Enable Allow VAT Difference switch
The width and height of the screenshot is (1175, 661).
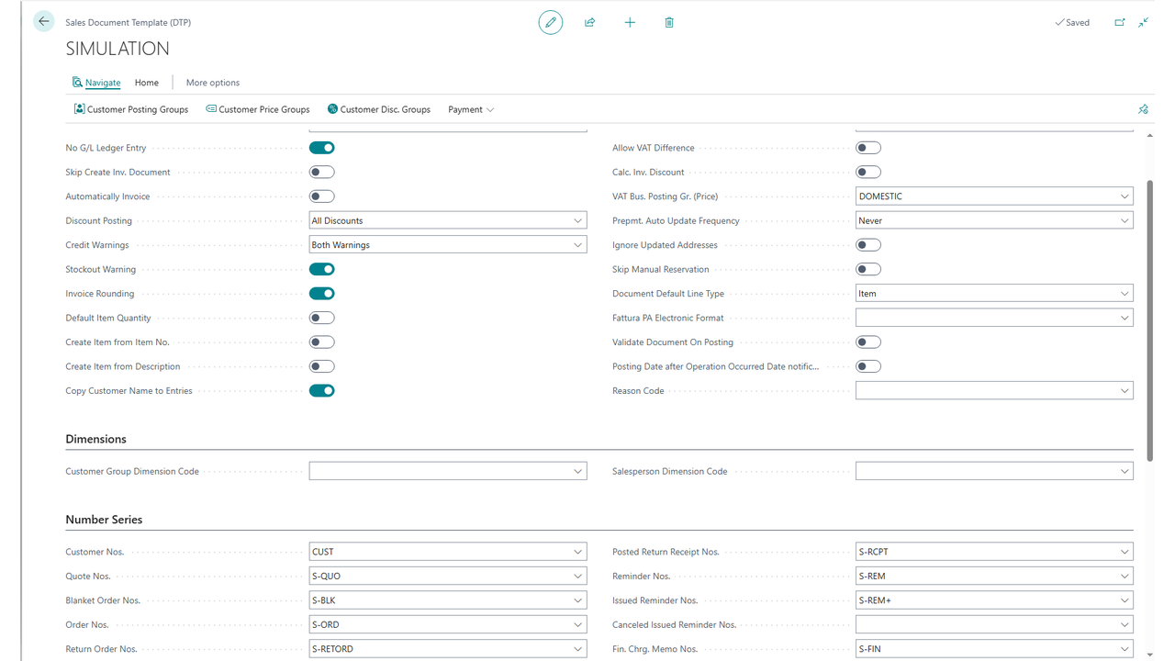868,148
